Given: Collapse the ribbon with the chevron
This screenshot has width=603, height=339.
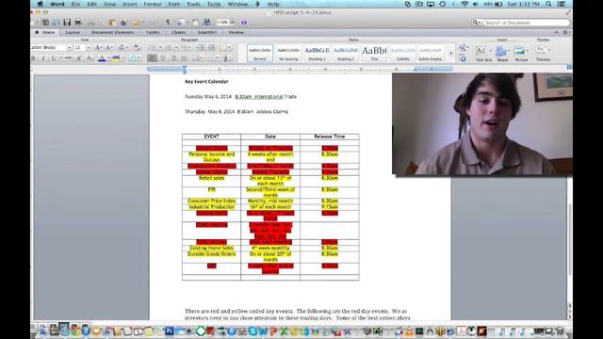Looking at the screenshot, I should tap(556, 33).
